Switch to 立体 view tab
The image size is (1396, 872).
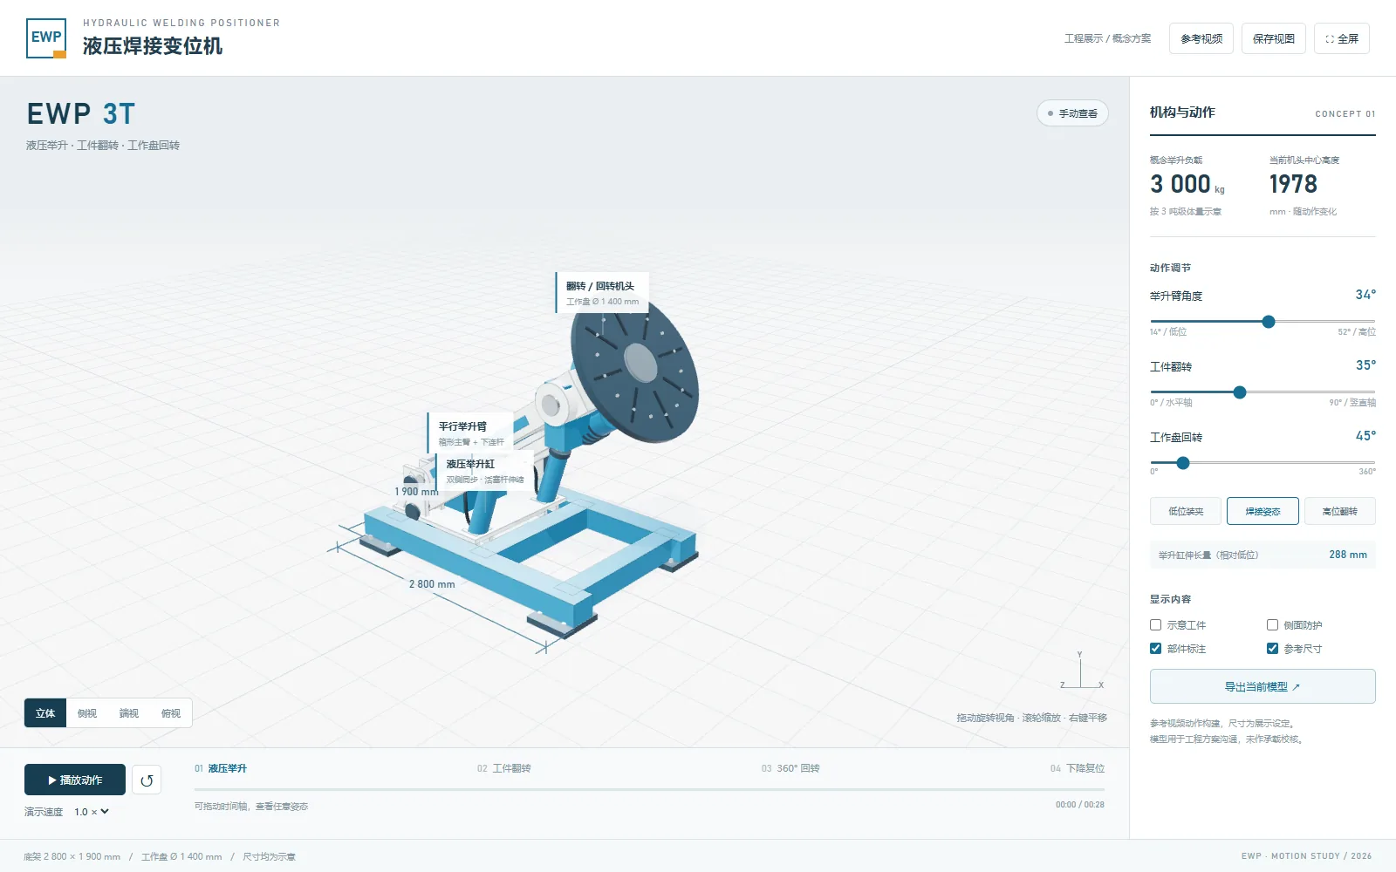(45, 713)
